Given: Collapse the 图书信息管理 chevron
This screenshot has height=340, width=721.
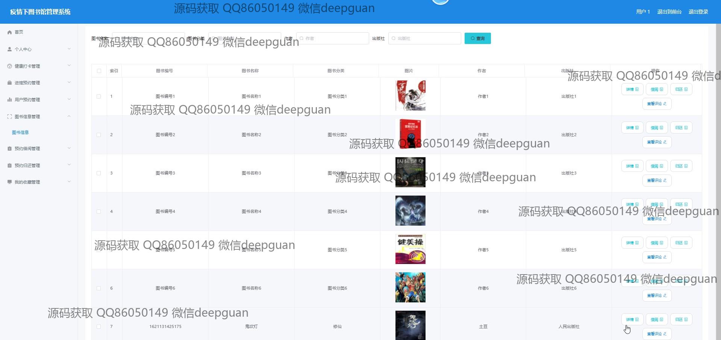Looking at the screenshot, I should pos(69,116).
